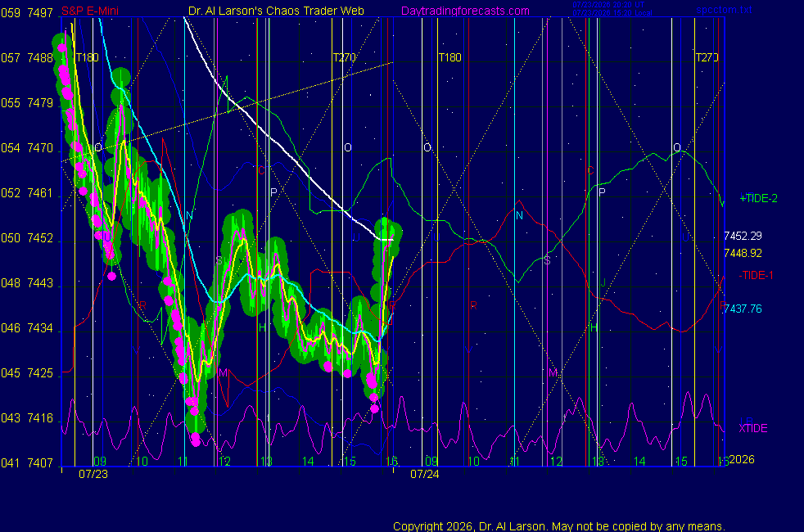The height and width of the screenshot is (532, 804).
Task: Click the white P marker on 07/24
Action: click(602, 192)
